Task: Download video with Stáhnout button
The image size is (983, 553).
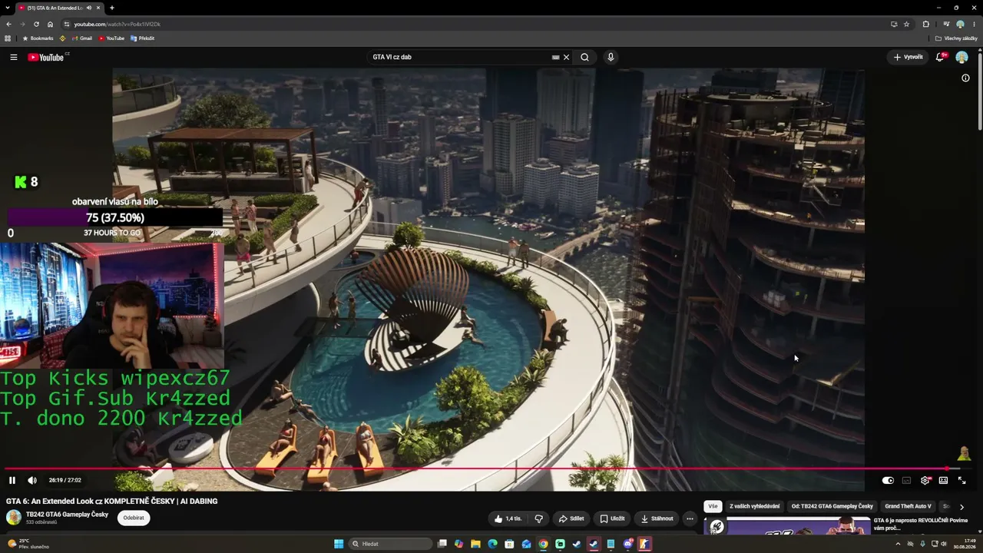Action: [657, 518]
